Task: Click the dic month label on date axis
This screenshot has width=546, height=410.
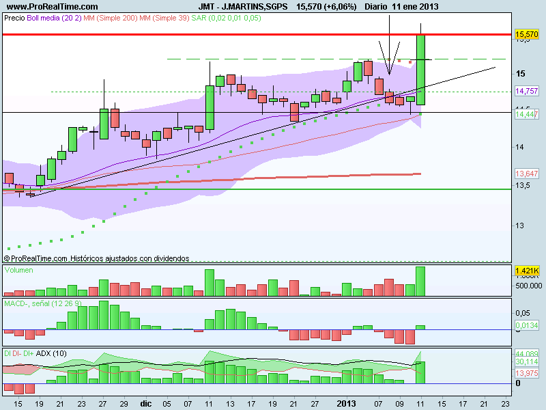Action: click(146, 404)
